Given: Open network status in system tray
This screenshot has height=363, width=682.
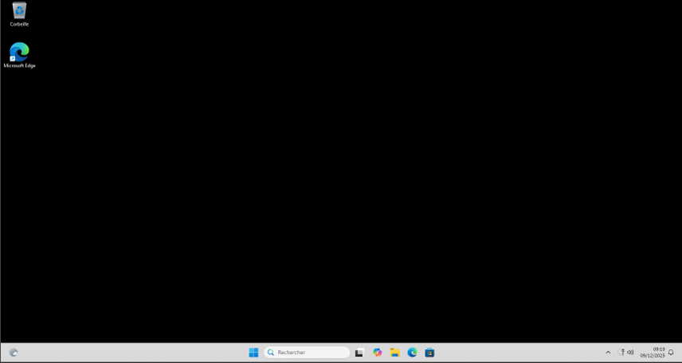Looking at the screenshot, I should click(x=622, y=353).
